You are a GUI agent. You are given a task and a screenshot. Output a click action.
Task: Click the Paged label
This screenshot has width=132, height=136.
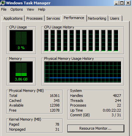click(x=14, y=124)
